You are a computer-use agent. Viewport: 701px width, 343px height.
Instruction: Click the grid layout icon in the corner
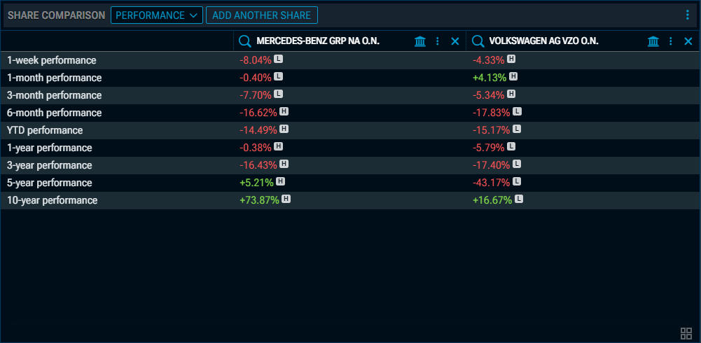coord(686,333)
